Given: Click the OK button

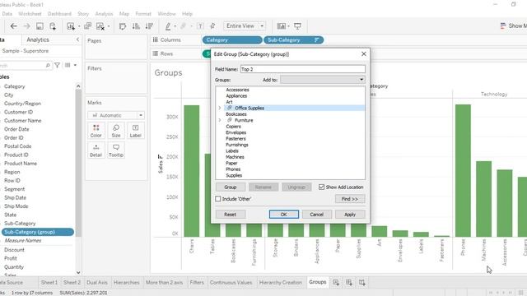Looking at the screenshot, I should [283, 214].
